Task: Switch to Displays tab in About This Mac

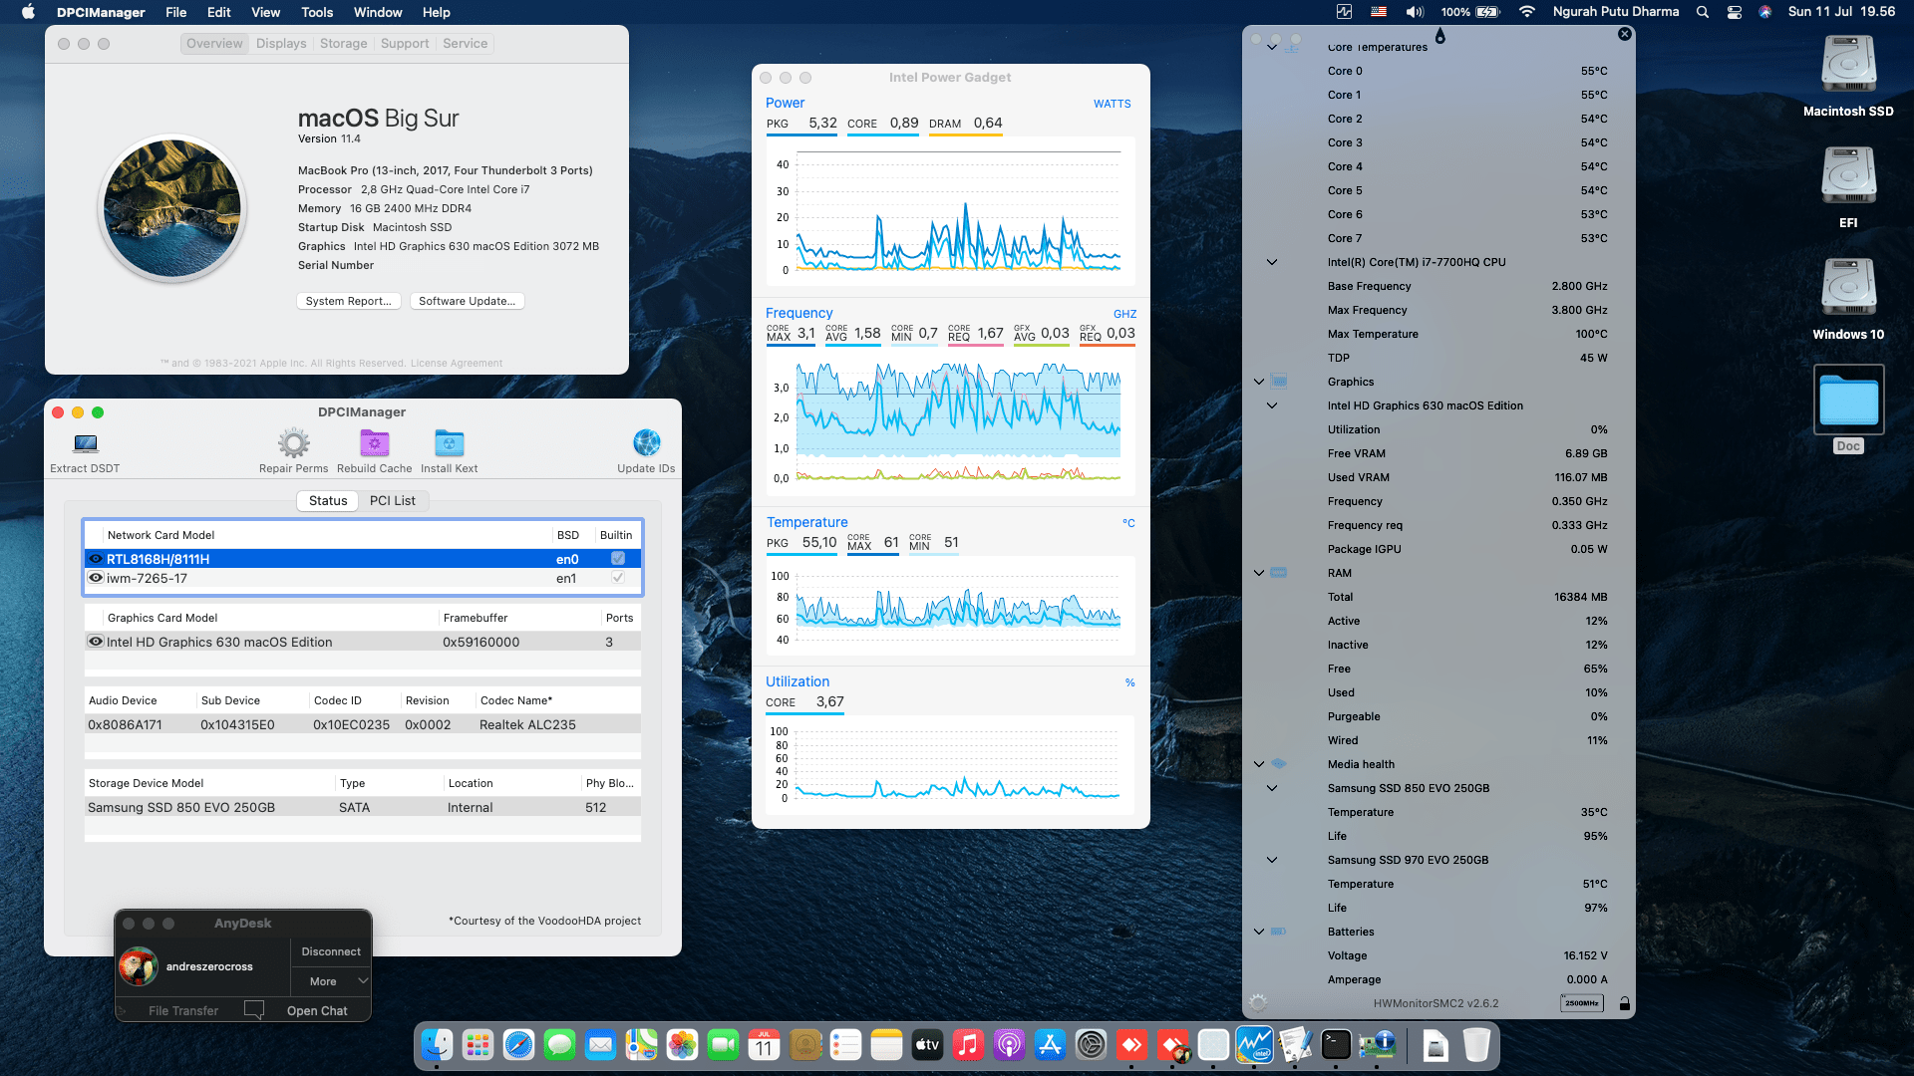Action: pos(281,43)
